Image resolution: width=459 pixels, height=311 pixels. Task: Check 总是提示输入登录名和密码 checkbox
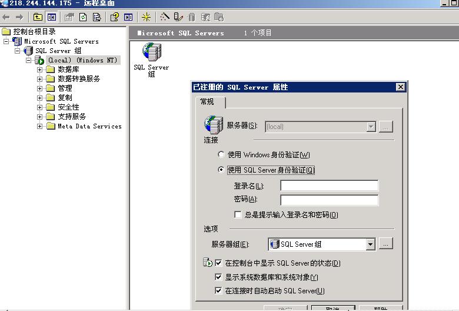tap(238, 214)
